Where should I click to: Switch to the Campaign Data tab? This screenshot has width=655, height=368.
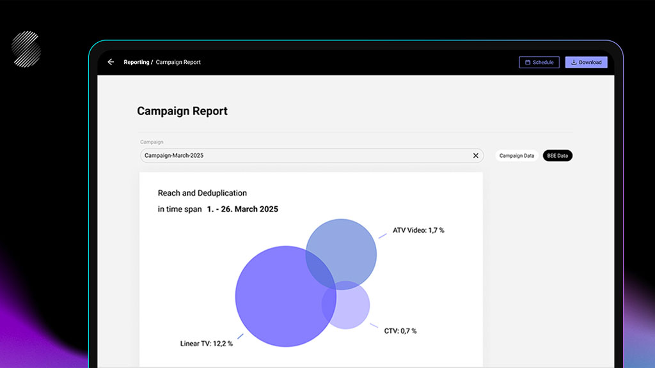coord(516,155)
